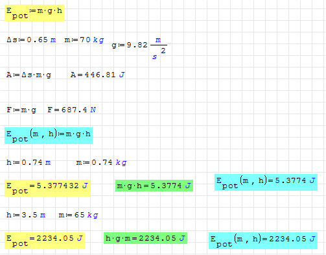Click yellow result E_pot = 5.377432 J
Viewport: 326px width, 255px height.
pos(47,188)
